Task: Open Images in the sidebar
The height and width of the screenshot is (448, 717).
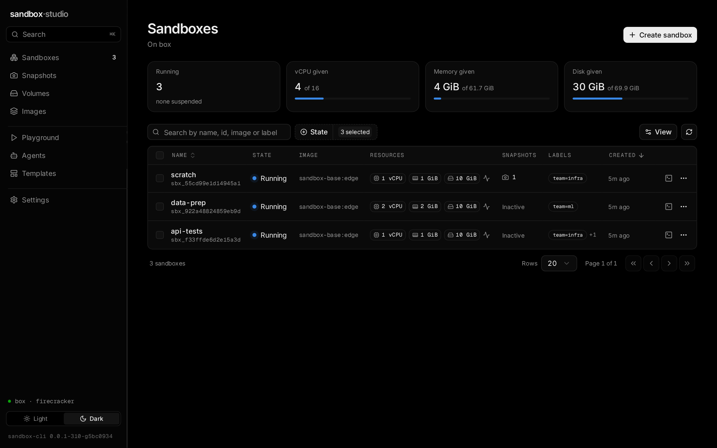Action: (x=63, y=112)
